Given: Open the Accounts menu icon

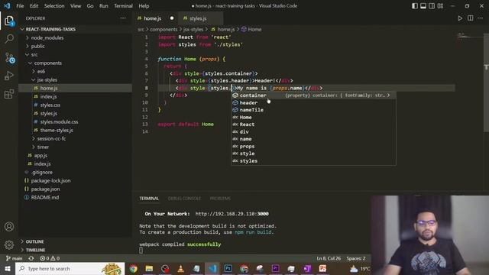Looking at the screenshot, I should point(9,227).
